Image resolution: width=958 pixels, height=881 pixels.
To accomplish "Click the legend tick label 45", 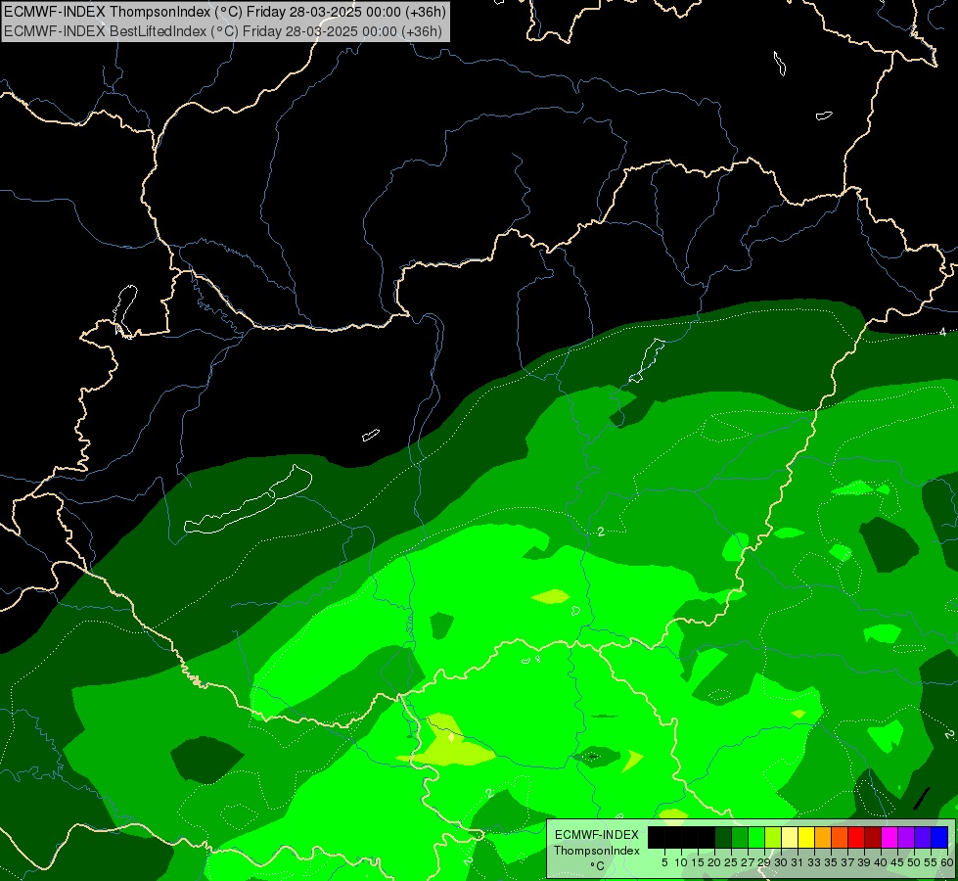I will 897,862.
